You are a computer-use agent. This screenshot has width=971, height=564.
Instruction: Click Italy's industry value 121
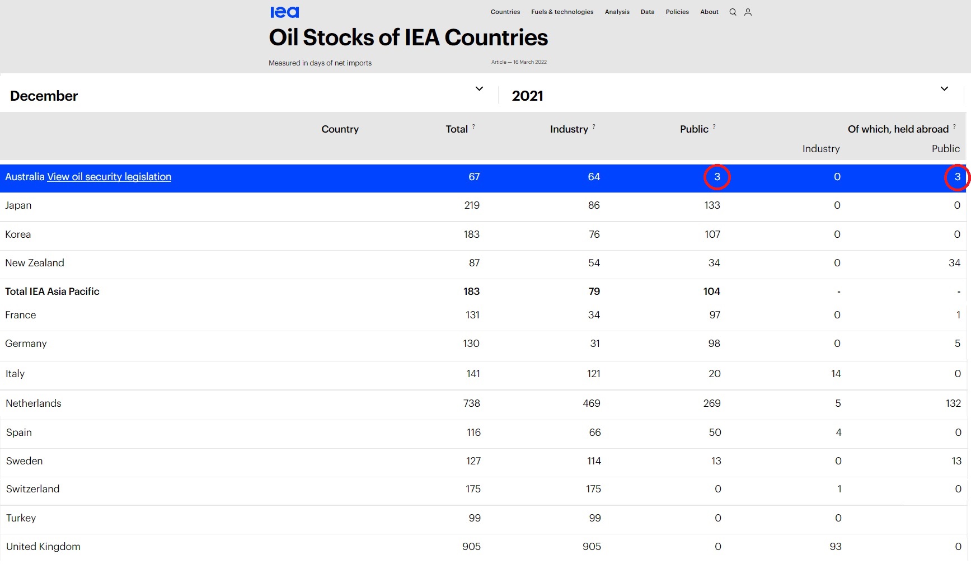(594, 374)
